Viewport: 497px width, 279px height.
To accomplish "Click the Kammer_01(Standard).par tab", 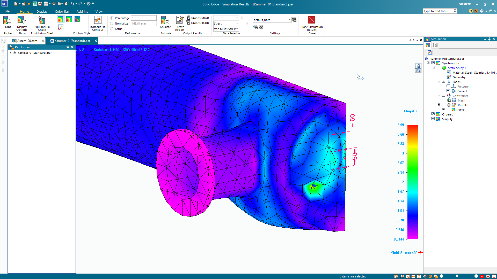I will [72, 40].
